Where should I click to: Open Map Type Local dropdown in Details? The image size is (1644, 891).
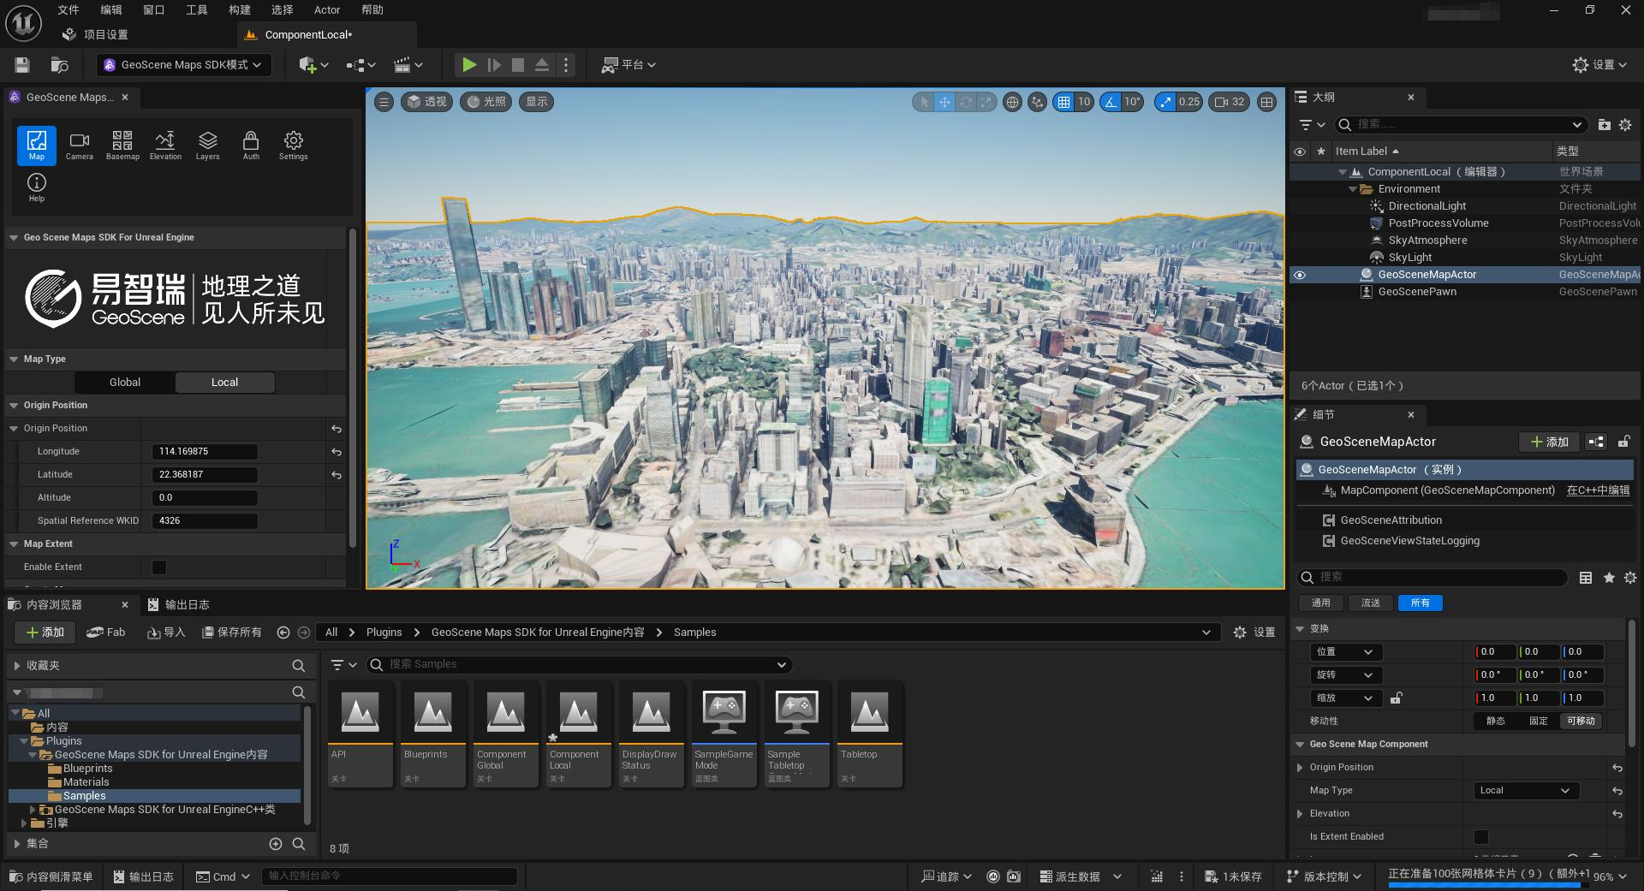click(1525, 791)
